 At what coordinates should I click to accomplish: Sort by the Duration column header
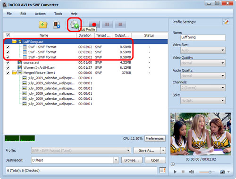click(x=85, y=35)
